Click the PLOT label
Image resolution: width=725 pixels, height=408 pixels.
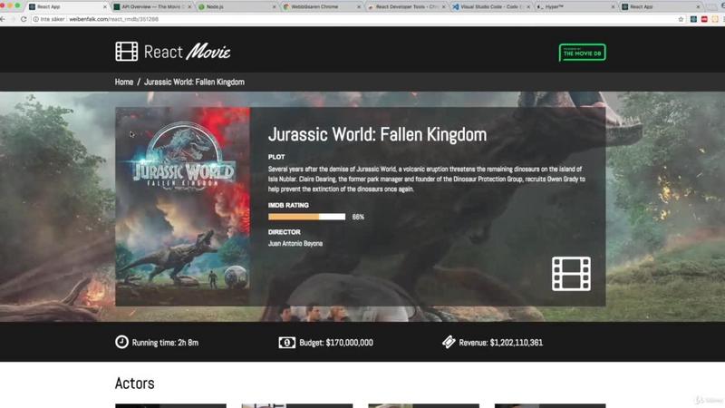click(276, 157)
